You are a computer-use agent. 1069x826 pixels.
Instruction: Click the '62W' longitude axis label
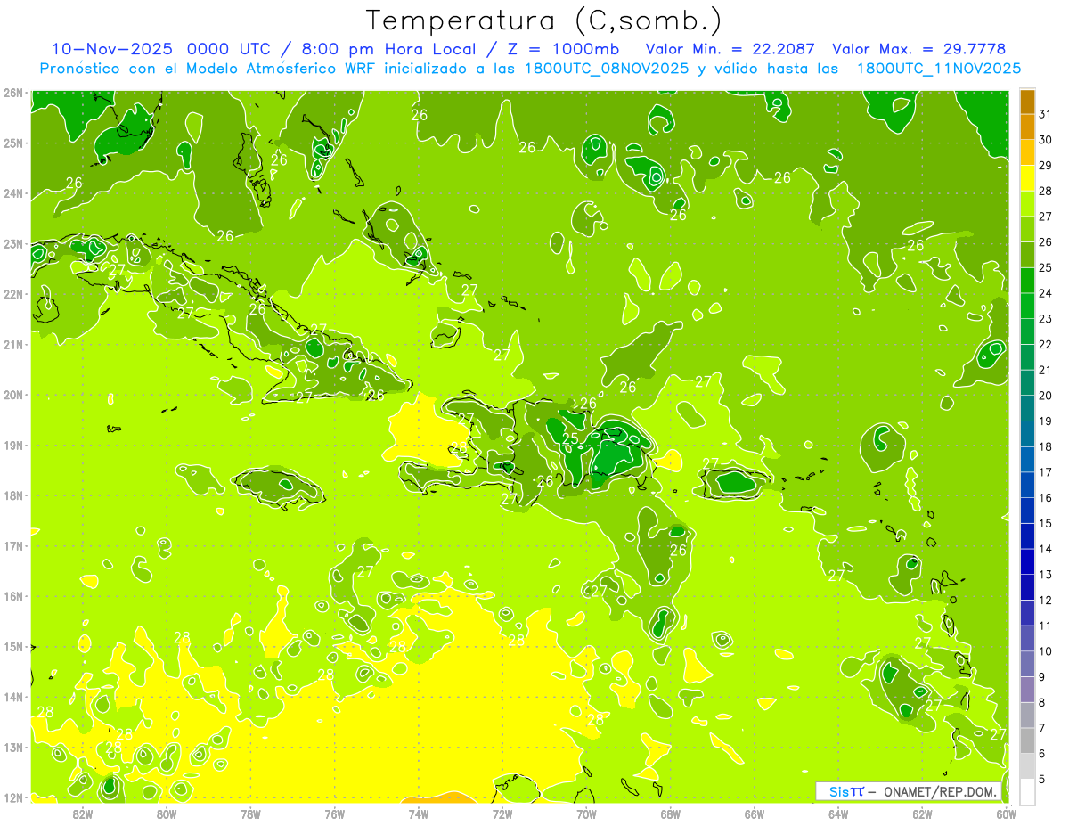(922, 814)
